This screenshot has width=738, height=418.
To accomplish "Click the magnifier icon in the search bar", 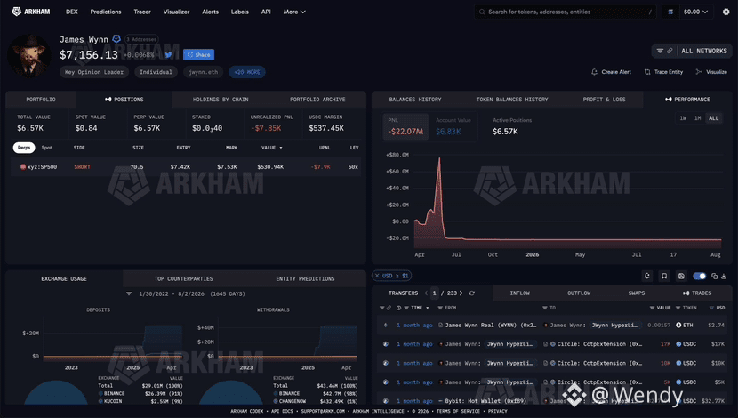I will coord(482,12).
